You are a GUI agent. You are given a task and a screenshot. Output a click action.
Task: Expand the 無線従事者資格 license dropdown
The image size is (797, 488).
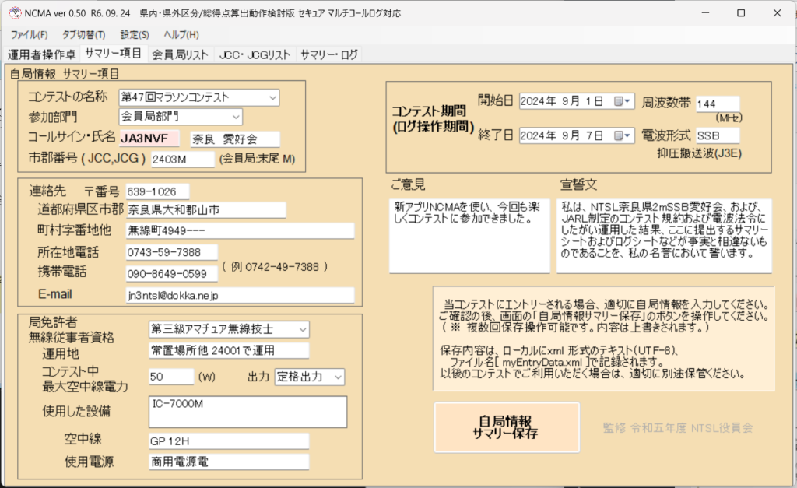pos(302,328)
